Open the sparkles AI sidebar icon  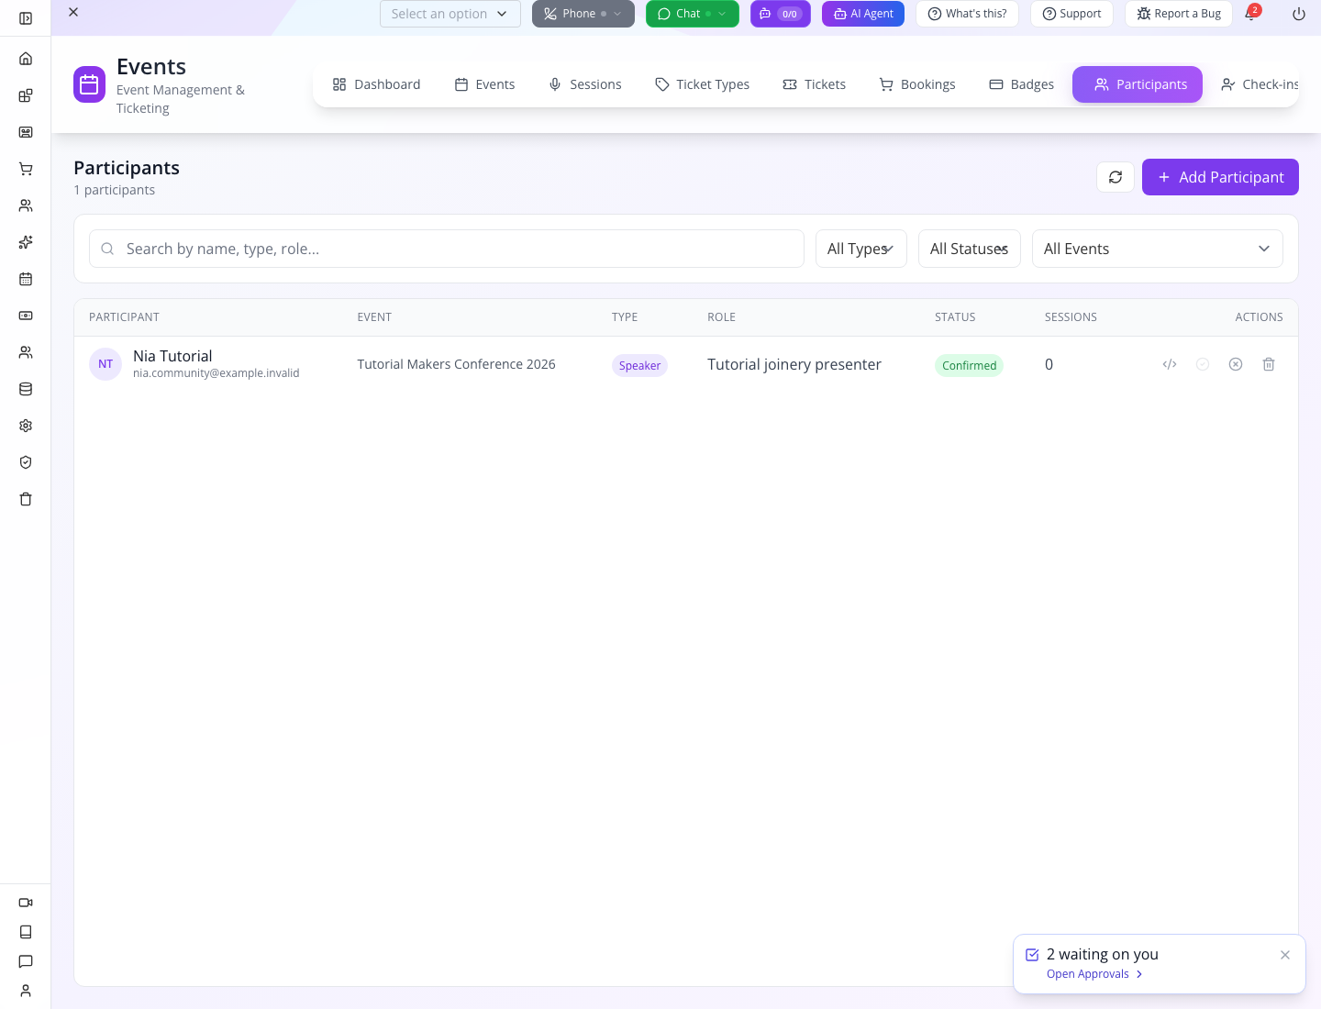26,242
